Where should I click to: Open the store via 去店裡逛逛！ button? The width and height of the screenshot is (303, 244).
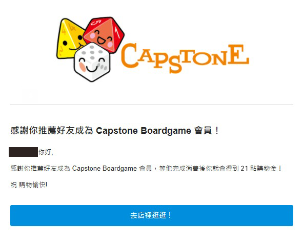click(x=152, y=215)
